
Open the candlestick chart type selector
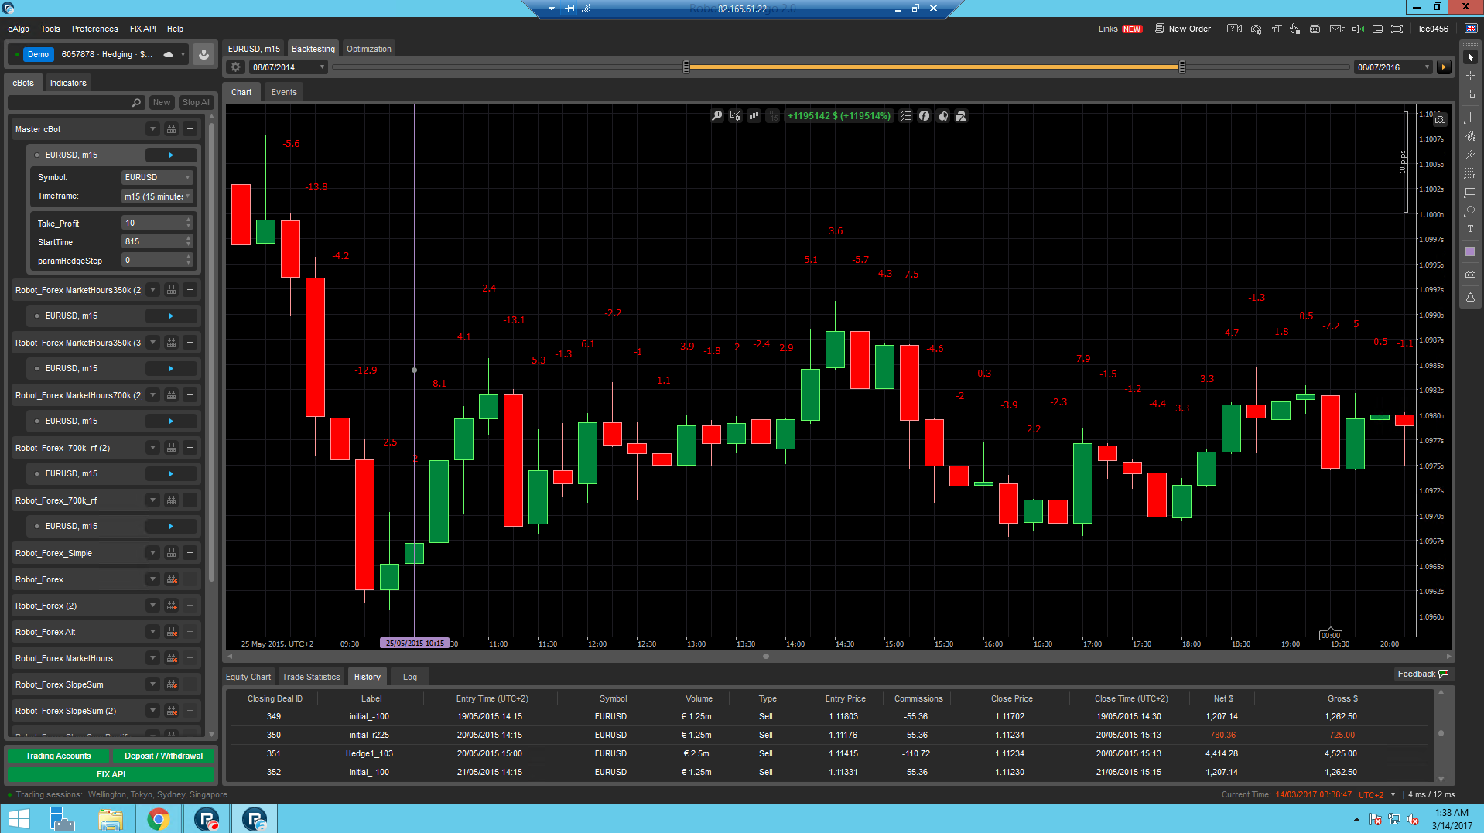pos(754,116)
